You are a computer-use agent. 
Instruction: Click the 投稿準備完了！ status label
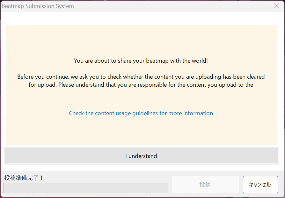click(x=24, y=178)
